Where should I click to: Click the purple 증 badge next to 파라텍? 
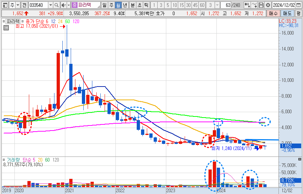point(74,5)
